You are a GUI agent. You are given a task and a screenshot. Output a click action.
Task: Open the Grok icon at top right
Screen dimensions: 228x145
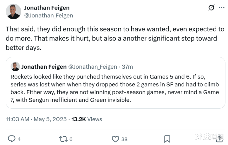tap(211, 8)
